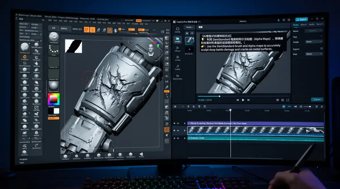Delete the selected clip with trash icon in timeline

199,107
